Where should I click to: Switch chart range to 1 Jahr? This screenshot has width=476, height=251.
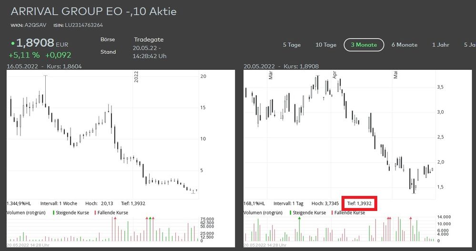[441, 45]
